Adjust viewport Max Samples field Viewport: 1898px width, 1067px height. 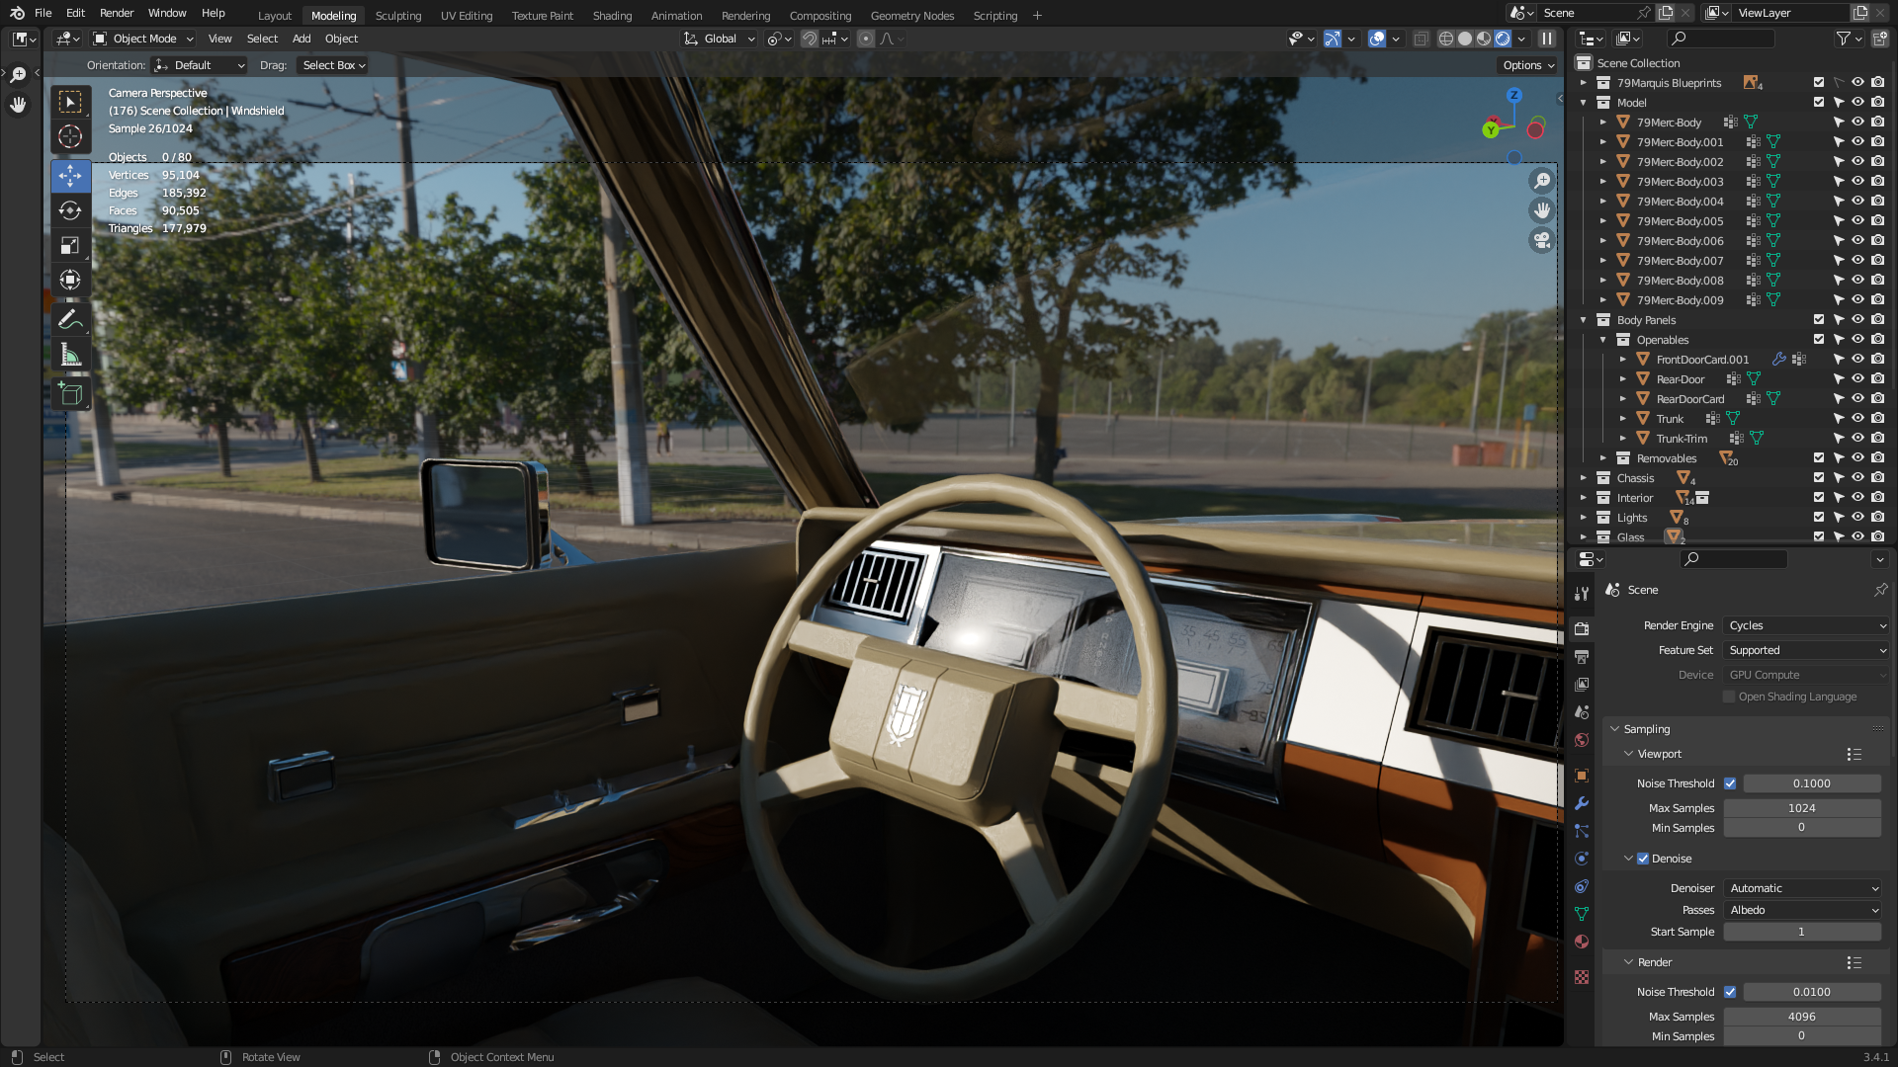pyautogui.click(x=1801, y=808)
